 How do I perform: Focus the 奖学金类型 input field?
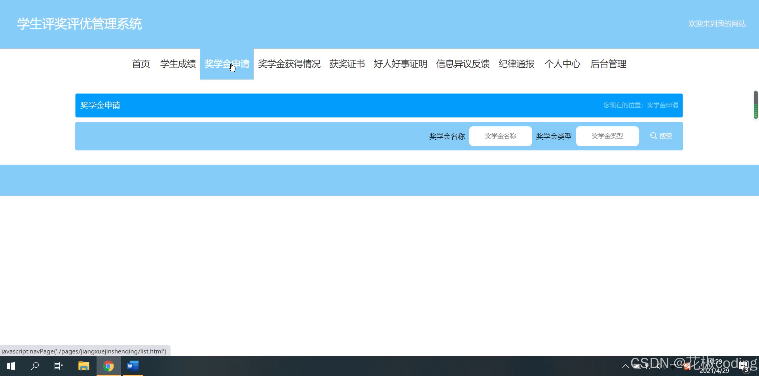607,136
